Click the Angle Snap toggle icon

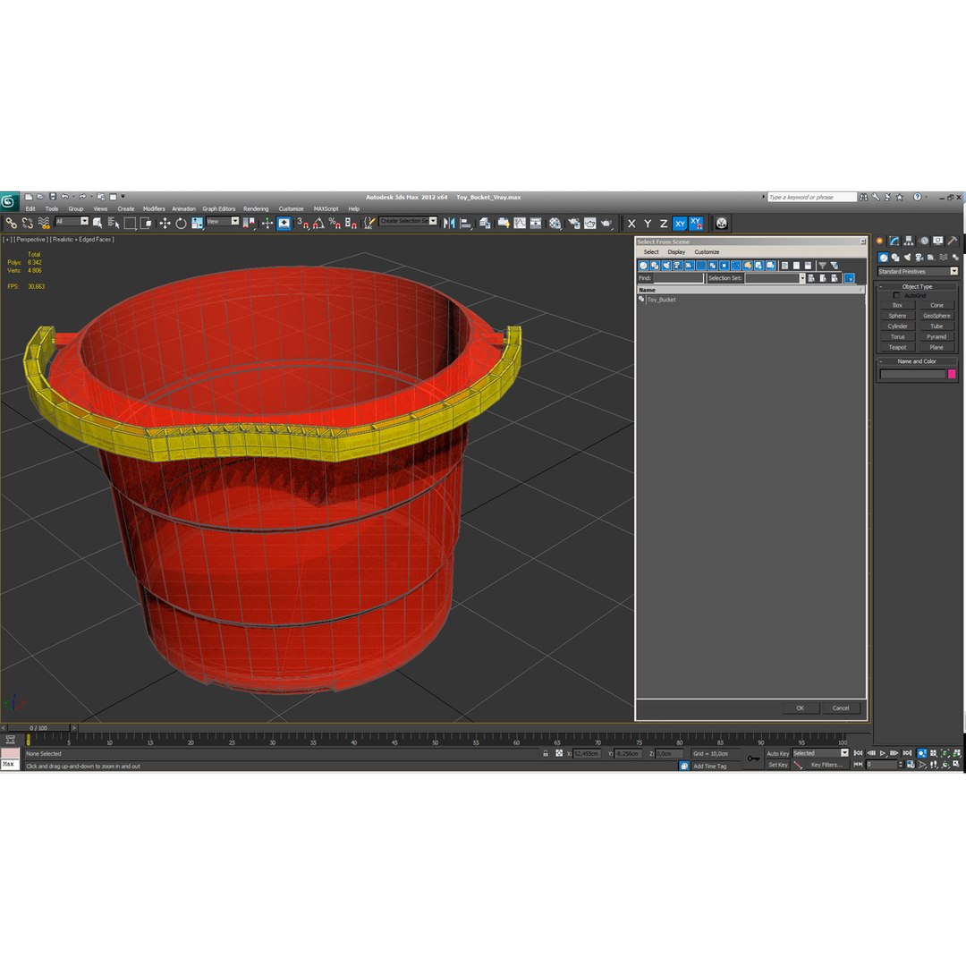tap(318, 223)
